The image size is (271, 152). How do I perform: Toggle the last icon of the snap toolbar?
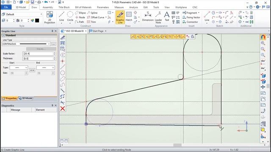point(193,37)
